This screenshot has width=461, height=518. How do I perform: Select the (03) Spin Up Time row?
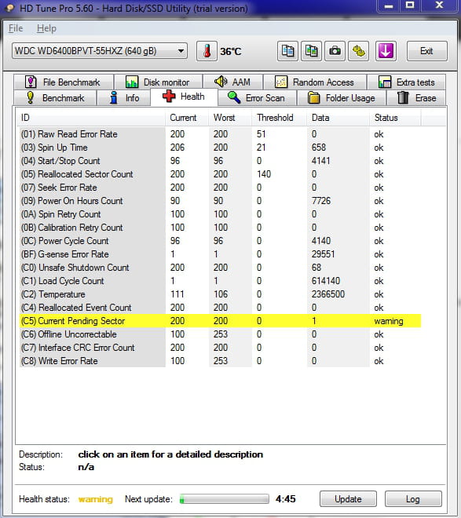220,148
